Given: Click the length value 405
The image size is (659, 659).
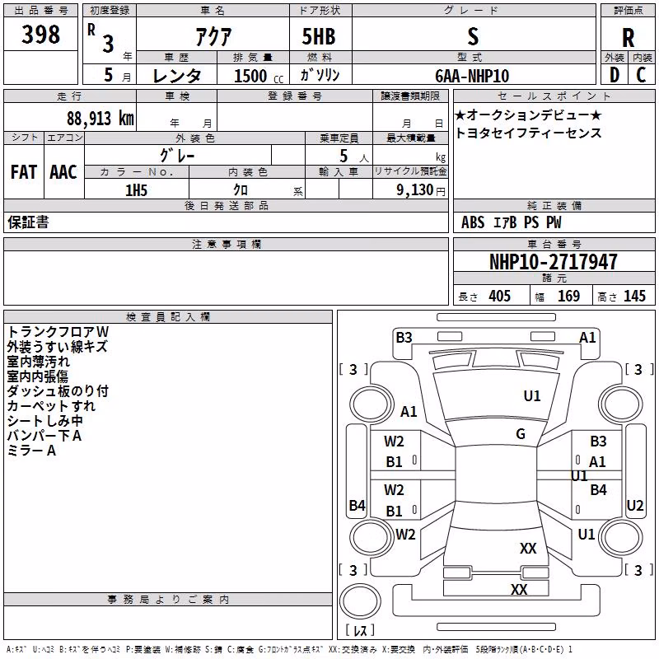Looking at the screenshot, I should pyautogui.click(x=500, y=297).
